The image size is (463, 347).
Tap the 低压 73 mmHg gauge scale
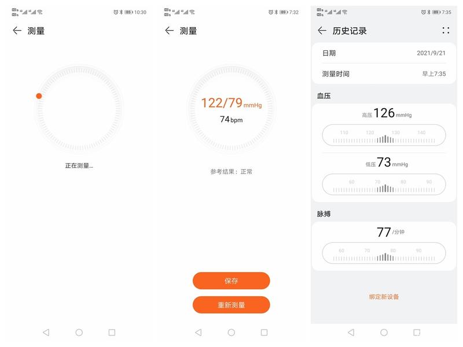click(384, 184)
